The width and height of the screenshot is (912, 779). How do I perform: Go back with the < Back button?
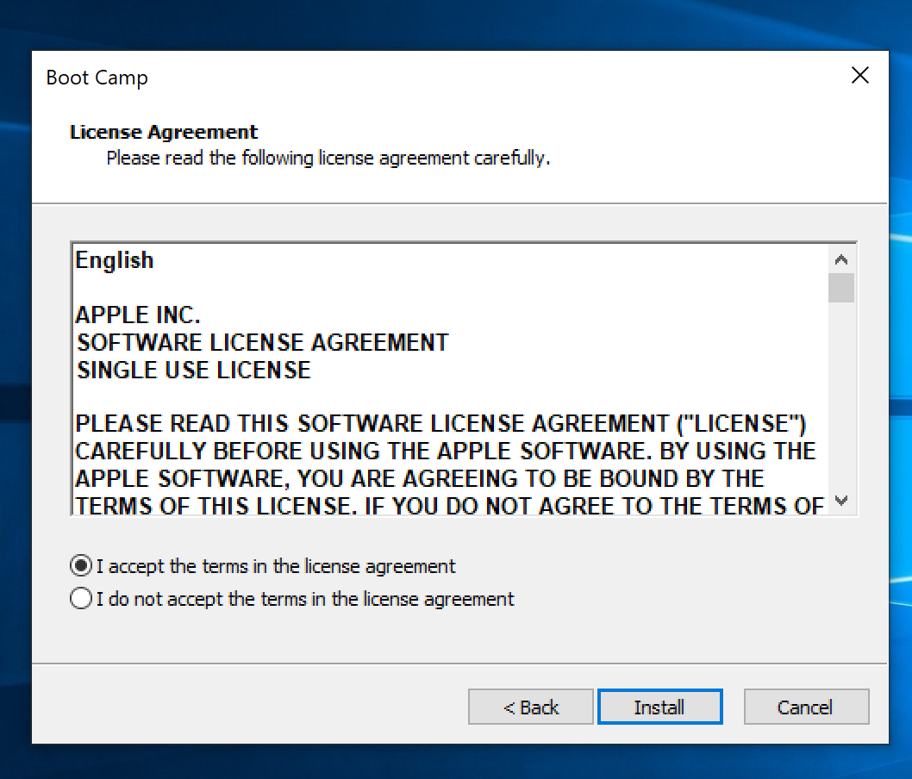(530, 707)
